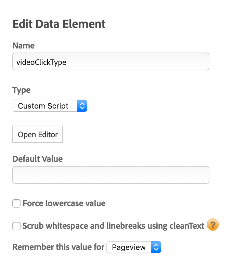Open the Type dropdown showing Custom Script
The image size is (247, 269).
point(50,106)
